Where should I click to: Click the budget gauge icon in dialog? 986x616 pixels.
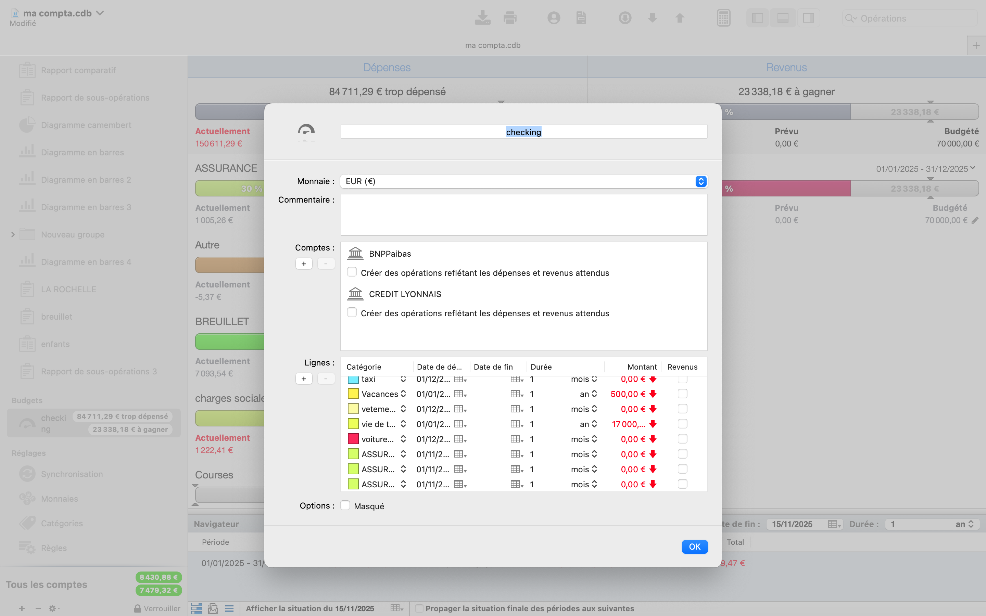(x=306, y=131)
